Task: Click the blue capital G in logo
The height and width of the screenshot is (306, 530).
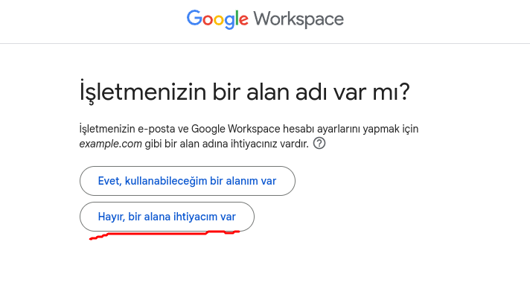Action: (x=194, y=18)
